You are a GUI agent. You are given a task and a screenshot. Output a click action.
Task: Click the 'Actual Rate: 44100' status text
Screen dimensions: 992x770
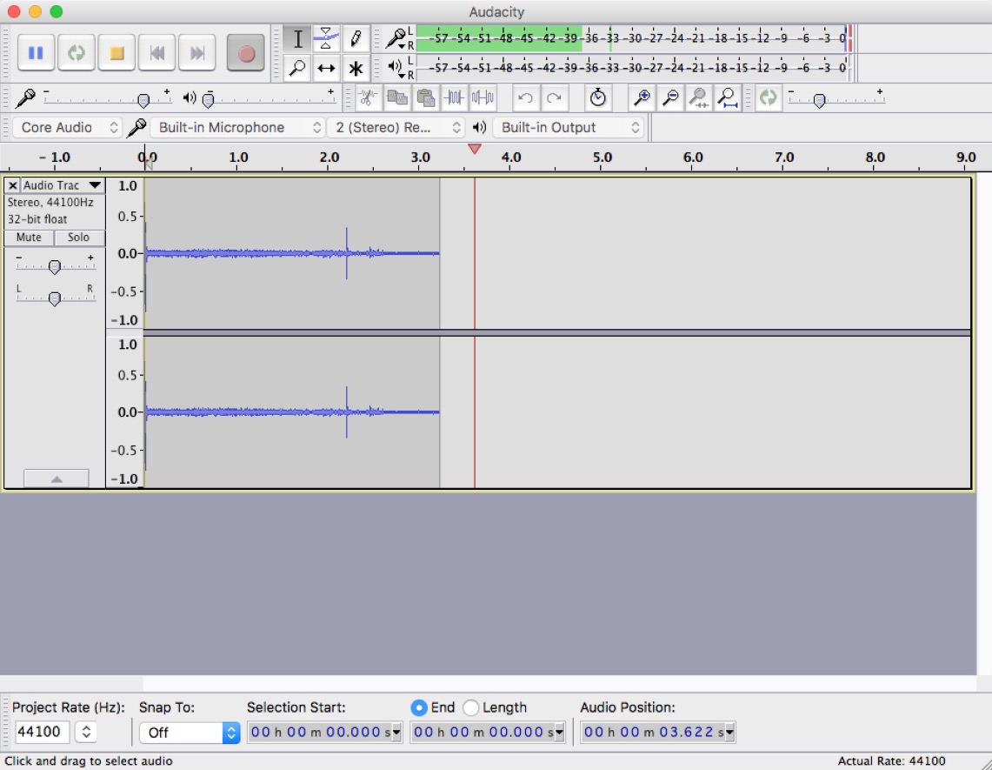pyautogui.click(x=891, y=761)
